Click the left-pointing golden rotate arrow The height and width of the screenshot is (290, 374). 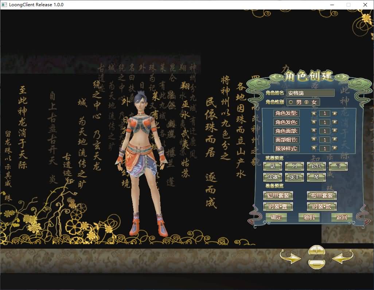[x=342, y=258]
